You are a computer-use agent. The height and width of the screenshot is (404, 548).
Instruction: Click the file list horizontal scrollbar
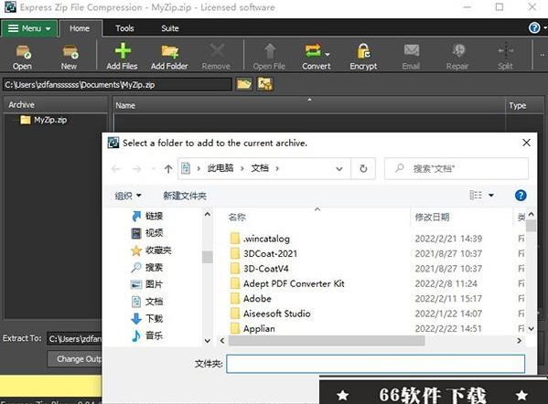[x=327, y=341]
